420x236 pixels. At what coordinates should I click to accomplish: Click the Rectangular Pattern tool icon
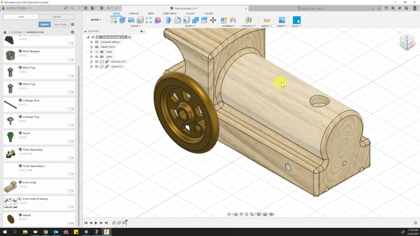click(x=149, y=20)
